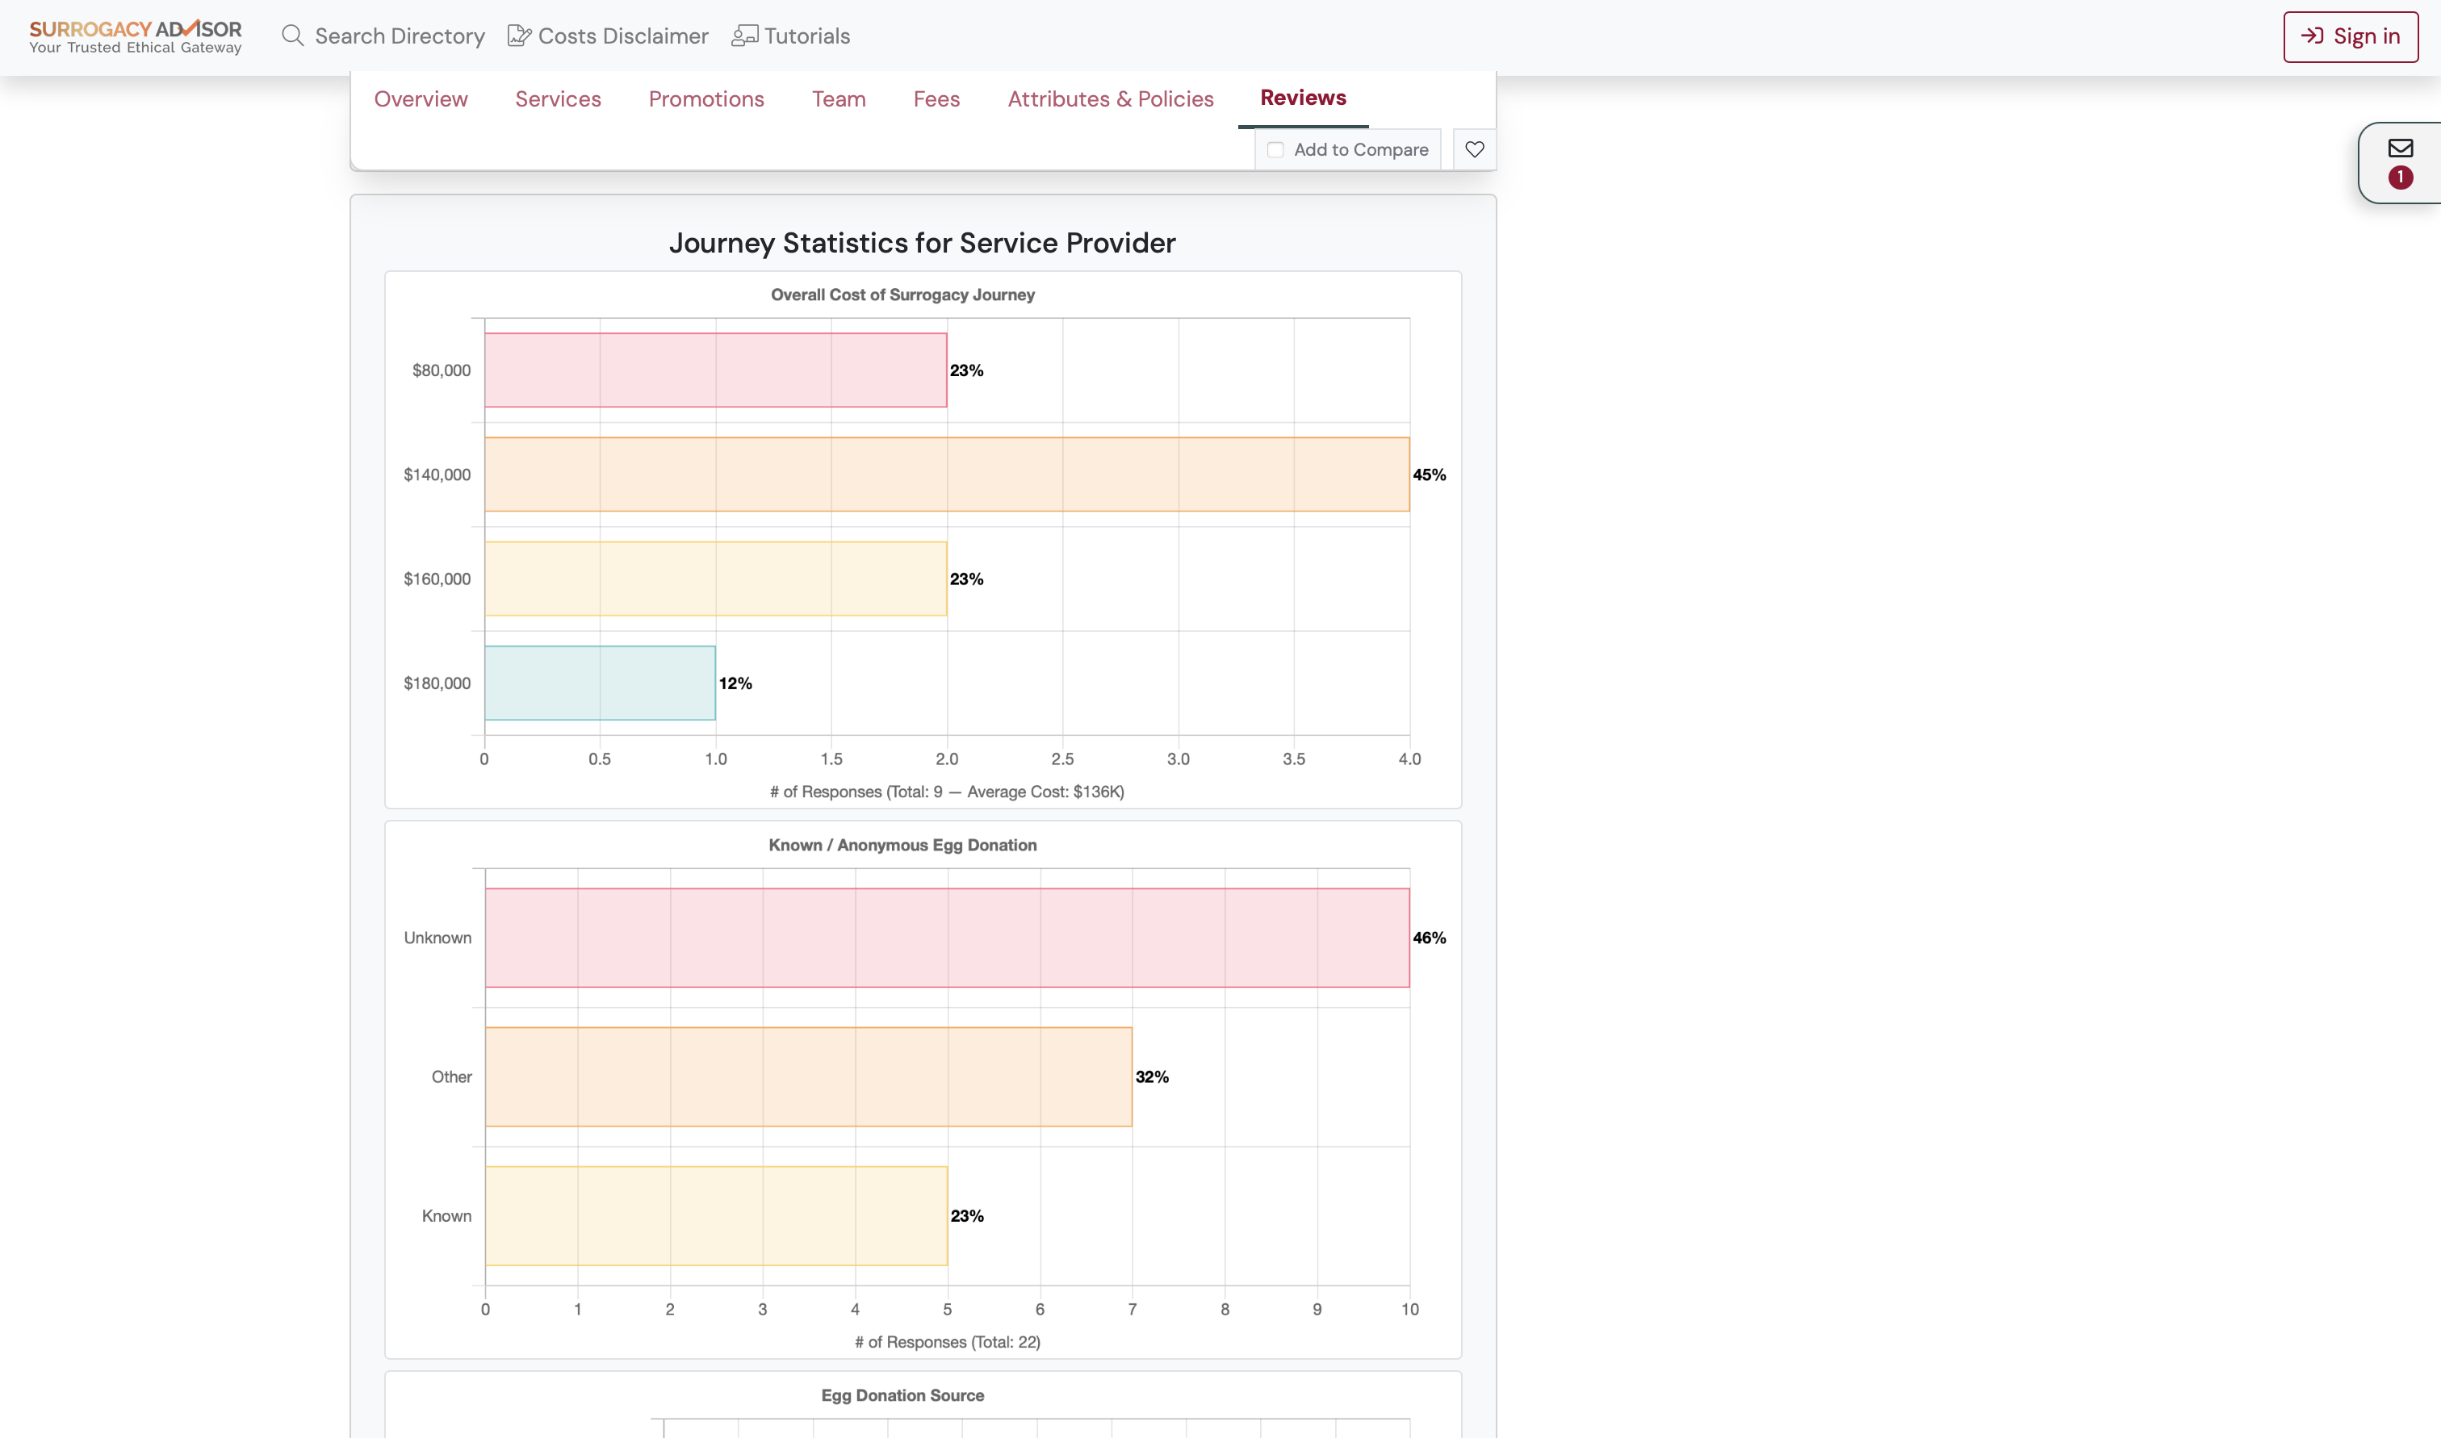Click the Sign in arrow icon
This screenshot has width=2441, height=1438.
2312,36
